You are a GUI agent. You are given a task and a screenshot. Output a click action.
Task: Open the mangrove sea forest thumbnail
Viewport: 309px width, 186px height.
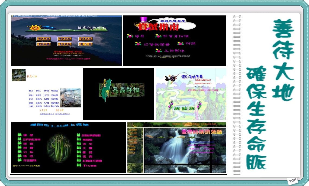[x=68, y=148]
